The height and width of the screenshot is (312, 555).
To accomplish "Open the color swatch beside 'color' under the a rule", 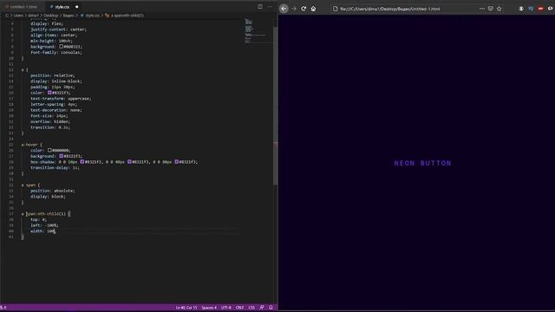I will pos(49,93).
